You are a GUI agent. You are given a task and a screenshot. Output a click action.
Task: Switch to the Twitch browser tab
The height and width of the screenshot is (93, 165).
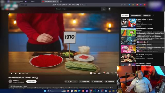click(33, 2)
